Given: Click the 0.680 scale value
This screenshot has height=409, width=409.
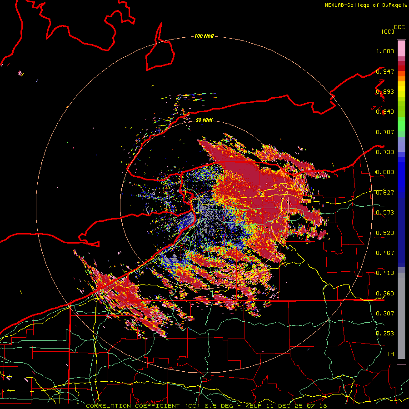Looking at the screenshot, I should coord(385,172).
